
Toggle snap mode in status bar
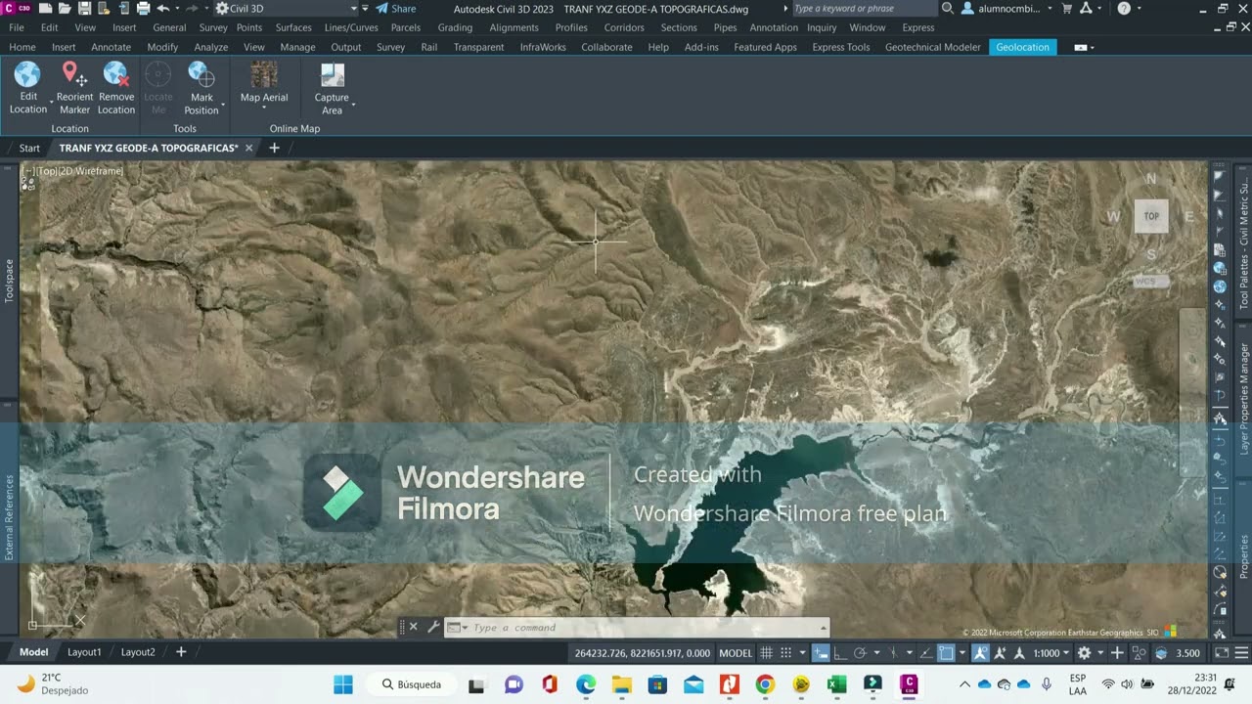[x=785, y=653]
